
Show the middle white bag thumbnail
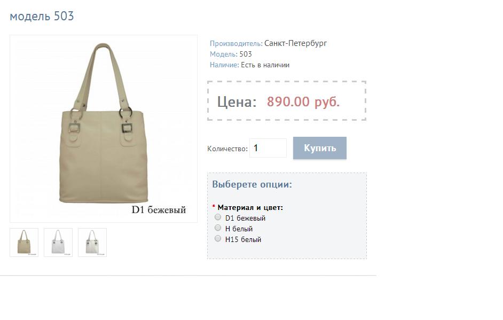click(58, 243)
